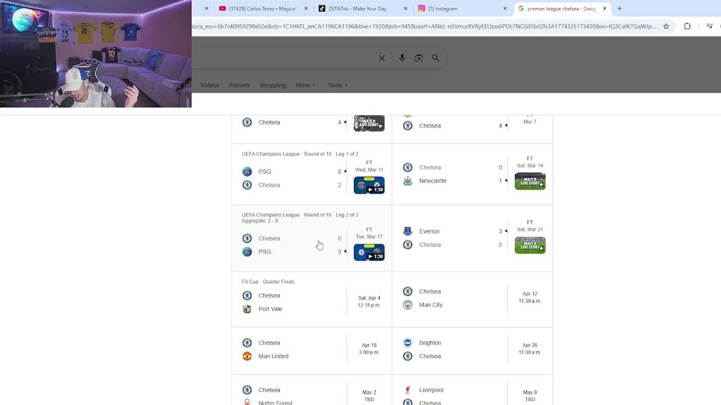Viewport: 721px width, 405px height.
Task: Switch to the TikTok Make Your Day tab
Action: [x=363, y=8]
